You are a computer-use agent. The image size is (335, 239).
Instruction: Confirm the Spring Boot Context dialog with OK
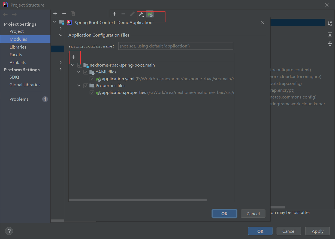224,214
